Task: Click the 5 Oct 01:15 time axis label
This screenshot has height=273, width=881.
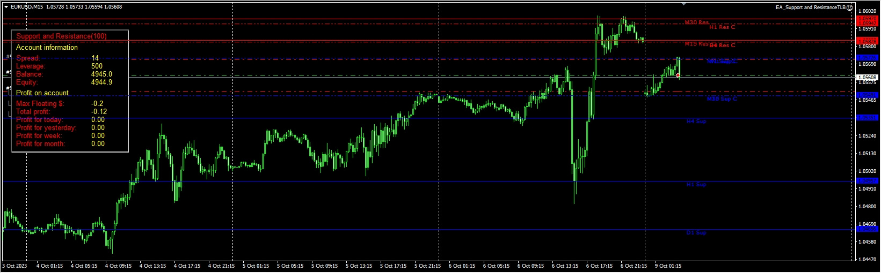Action: point(256,266)
